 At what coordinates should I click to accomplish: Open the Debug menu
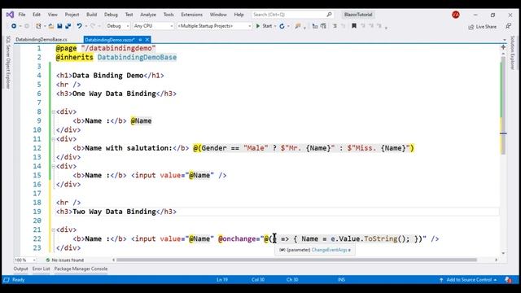(111, 15)
